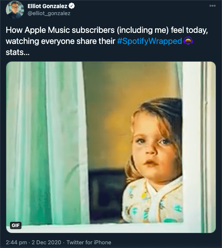Click the child's face in the GIF

(154, 149)
